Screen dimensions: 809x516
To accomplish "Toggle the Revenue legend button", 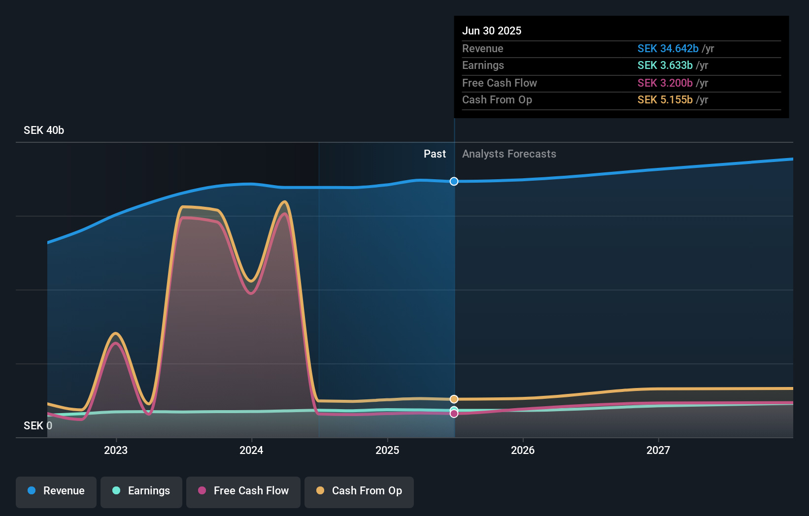I will click(56, 492).
